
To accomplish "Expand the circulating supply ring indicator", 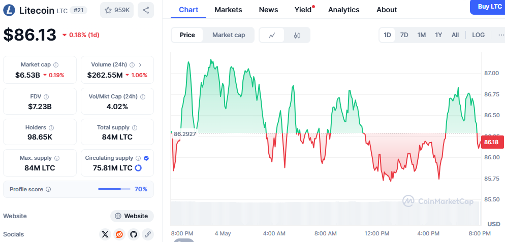I will 138,168.
